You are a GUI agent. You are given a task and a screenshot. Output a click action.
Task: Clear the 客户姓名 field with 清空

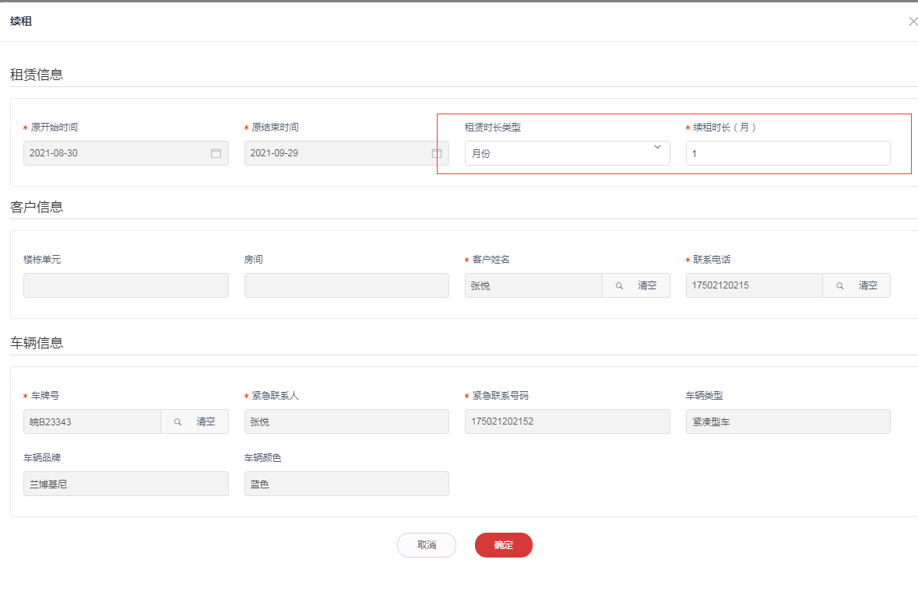647,286
